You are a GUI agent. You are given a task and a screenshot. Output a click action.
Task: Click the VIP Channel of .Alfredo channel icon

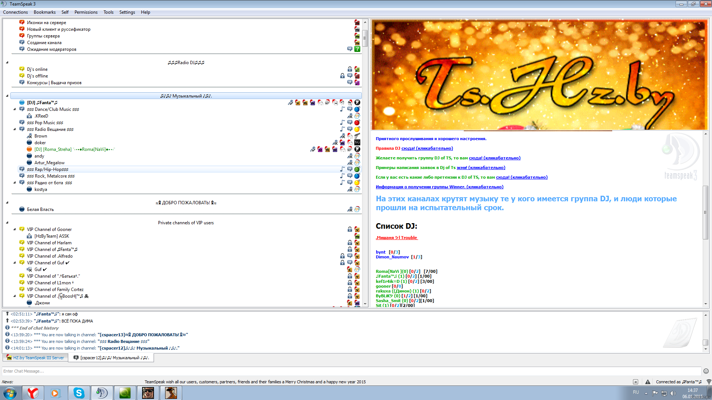point(22,256)
